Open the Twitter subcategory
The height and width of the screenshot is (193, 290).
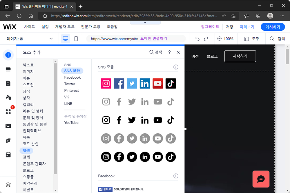pyautogui.click(x=70, y=84)
